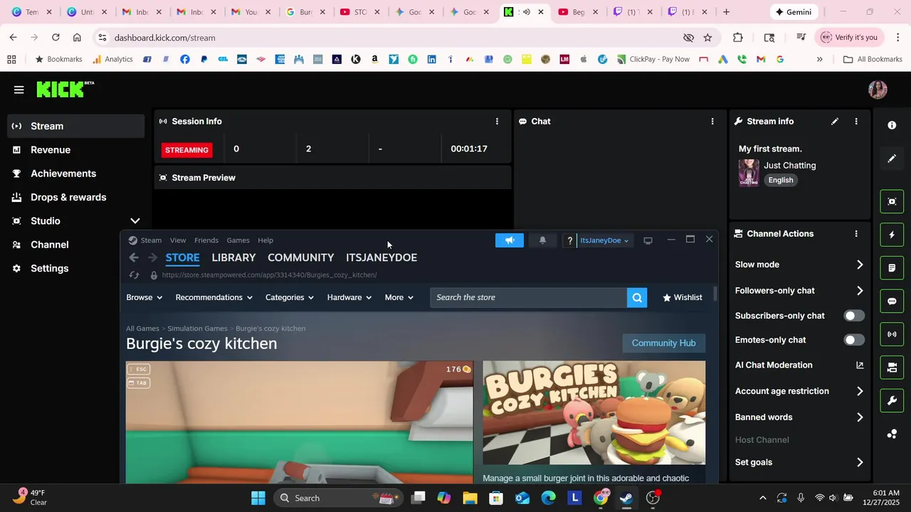Open Drops & rewards in sidebar
Screen dimensions: 911x512
tap(68, 198)
